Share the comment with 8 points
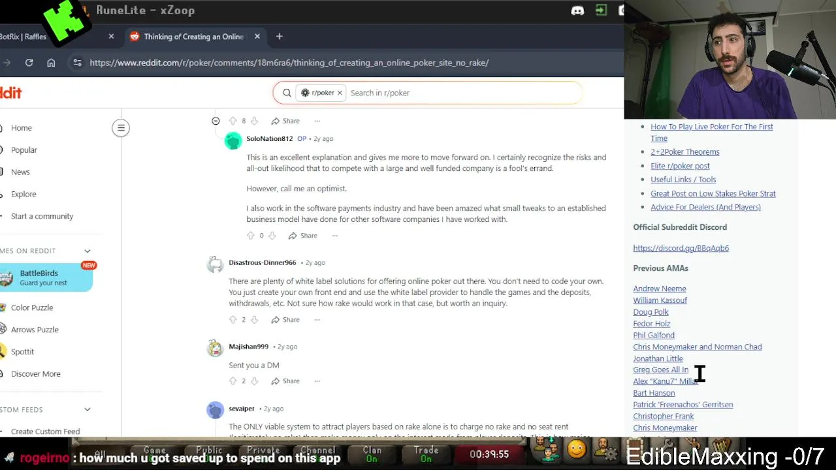Viewport: 836px width, 470px height. point(285,121)
